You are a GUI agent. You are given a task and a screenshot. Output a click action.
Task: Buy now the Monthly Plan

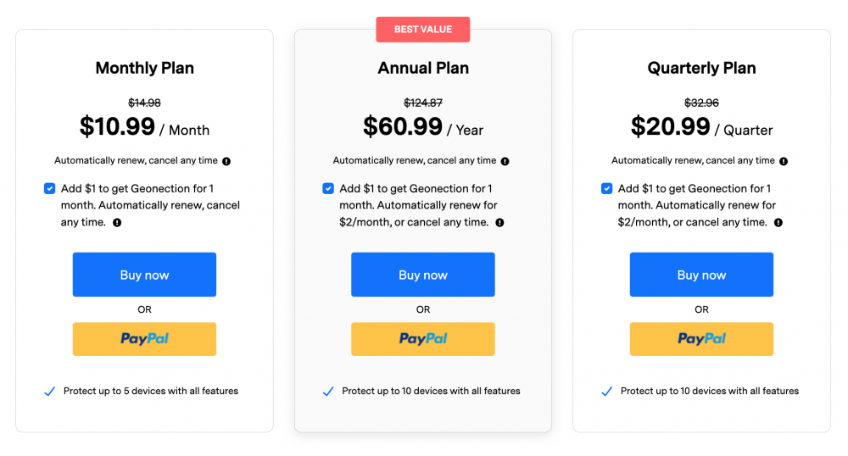144,275
